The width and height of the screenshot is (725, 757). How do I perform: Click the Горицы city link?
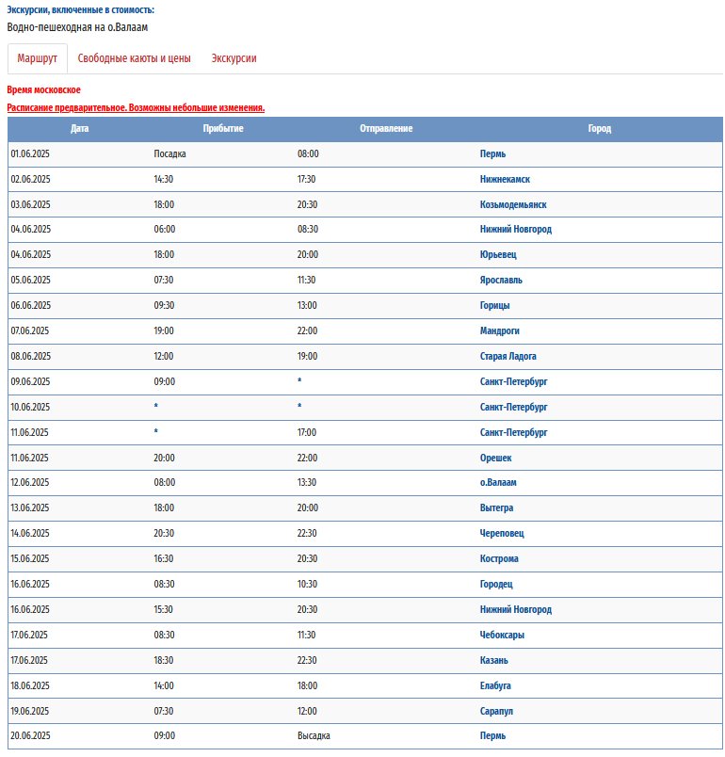[x=494, y=306]
